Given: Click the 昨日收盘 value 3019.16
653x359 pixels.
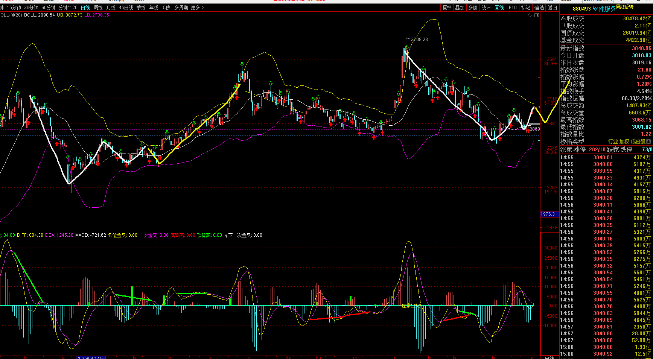Looking at the screenshot, I should [641, 62].
